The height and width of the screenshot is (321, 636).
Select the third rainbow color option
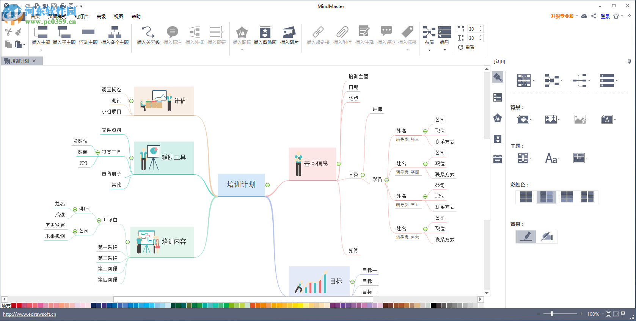pos(567,197)
